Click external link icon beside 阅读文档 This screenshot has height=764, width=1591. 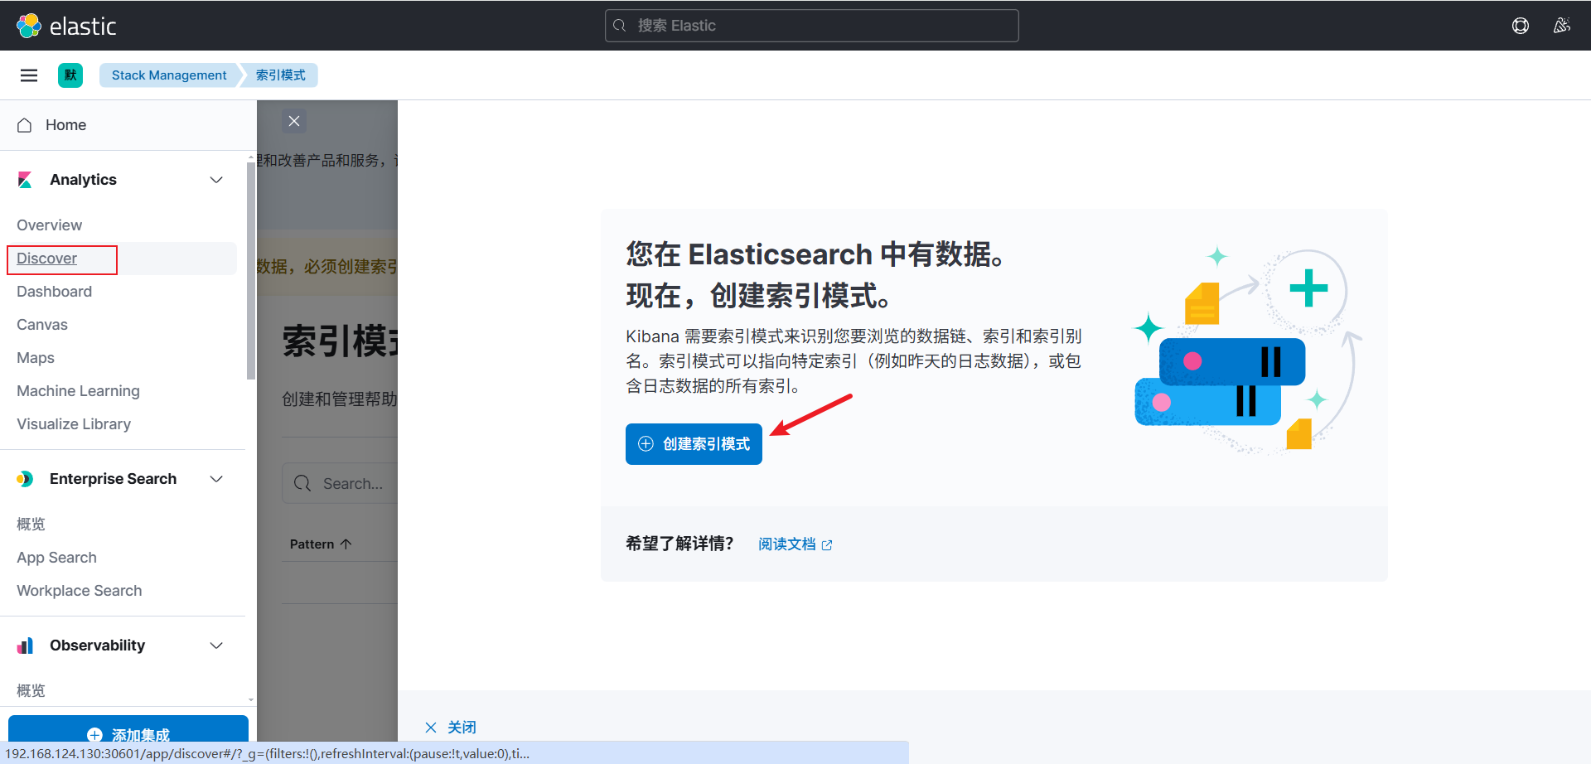click(x=827, y=545)
